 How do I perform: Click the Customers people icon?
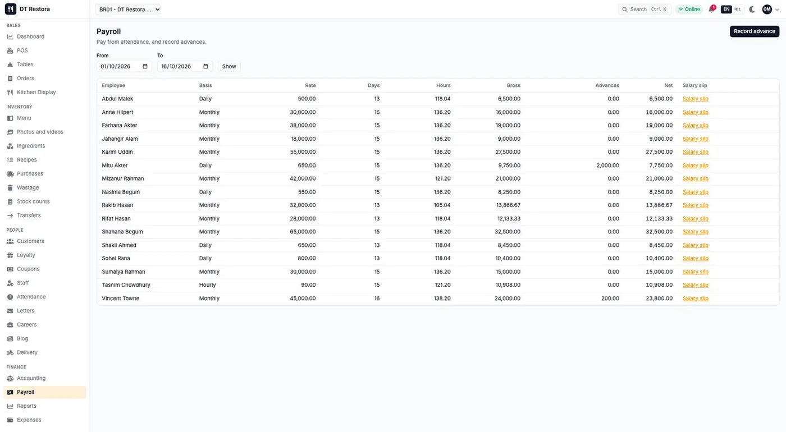tap(10, 241)
